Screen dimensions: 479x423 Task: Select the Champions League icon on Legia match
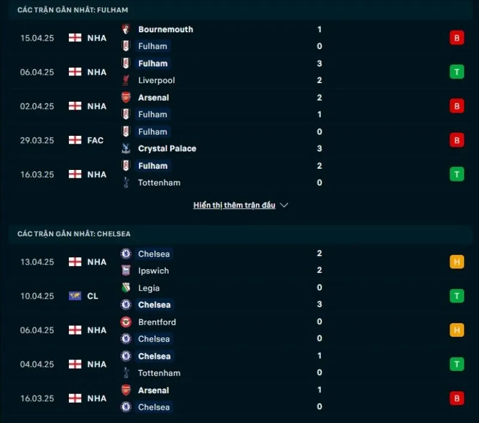tap(76, 296)
